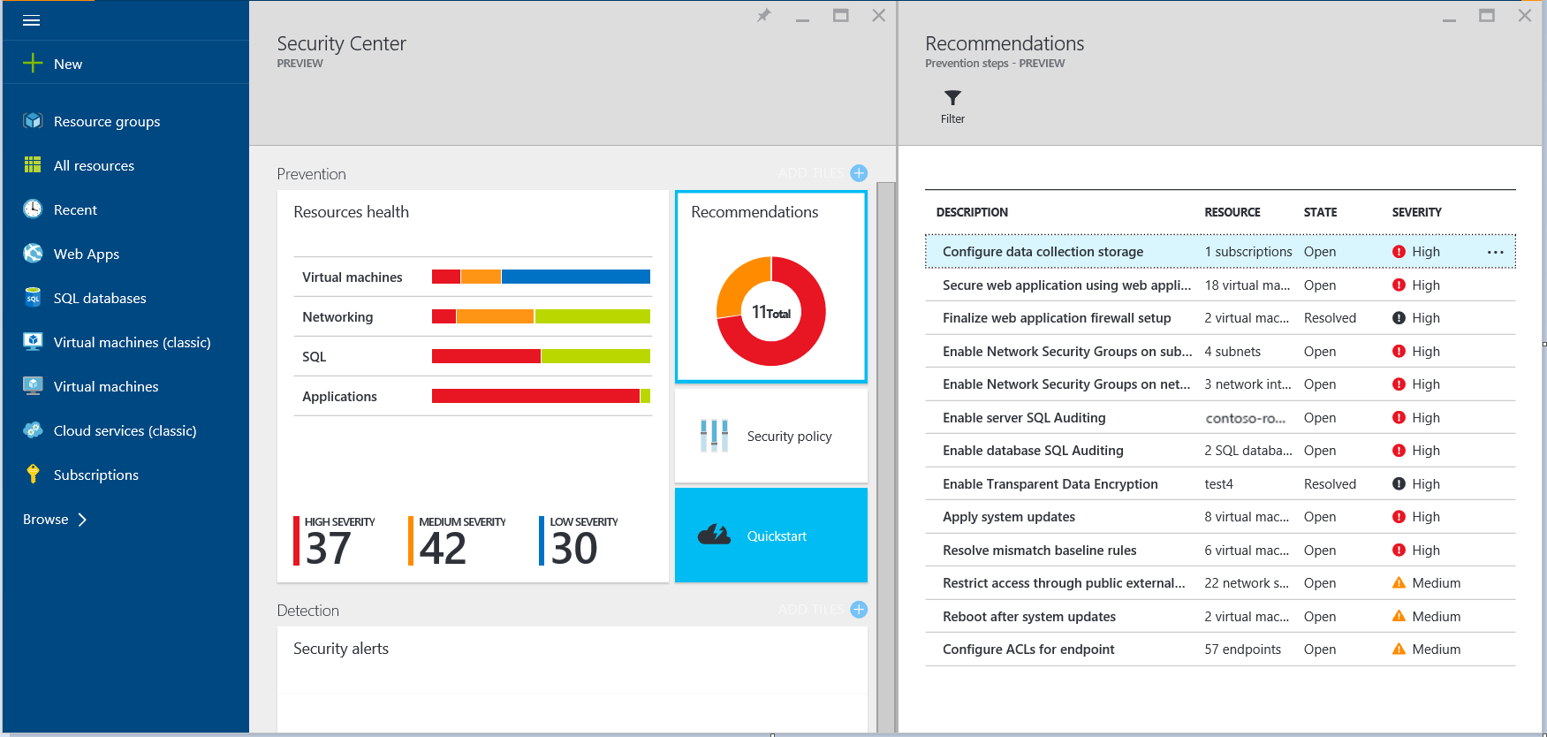Open the Quickstart tile
Viewport: 1547px width, 737px height.
[x=770, y=535]
